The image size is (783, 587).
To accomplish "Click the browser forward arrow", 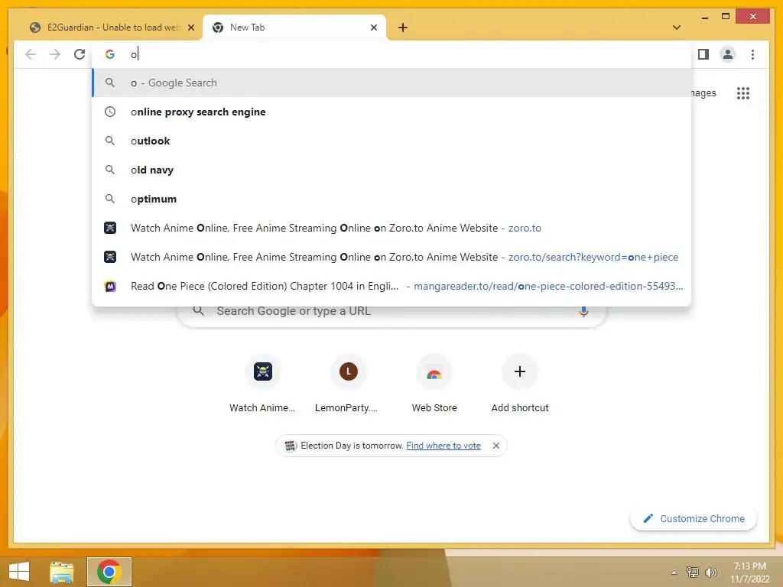I will coord(55,54).
